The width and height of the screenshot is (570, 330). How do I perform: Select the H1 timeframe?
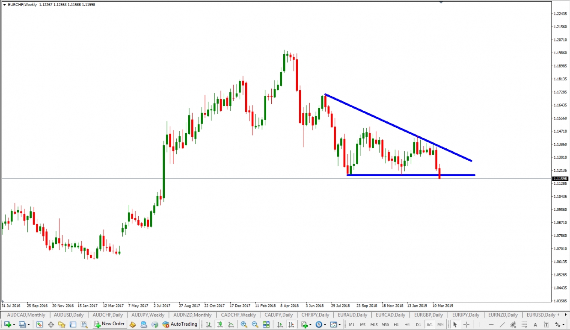tap(396, 324)
